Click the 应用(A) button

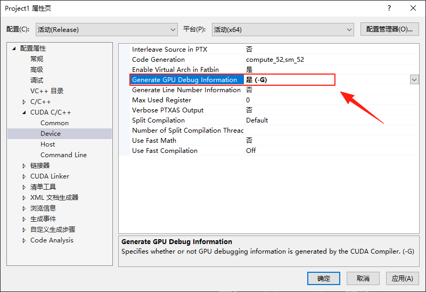[x=402, y=278]
